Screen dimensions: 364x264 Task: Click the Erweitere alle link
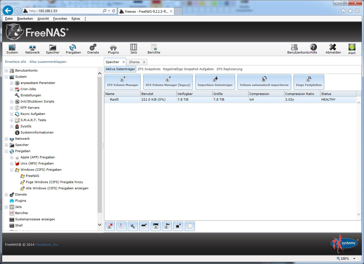16,62
